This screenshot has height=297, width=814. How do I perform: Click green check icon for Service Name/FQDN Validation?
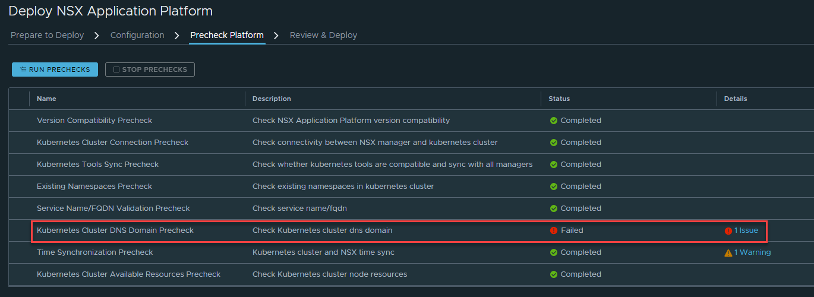coord(554,208)
